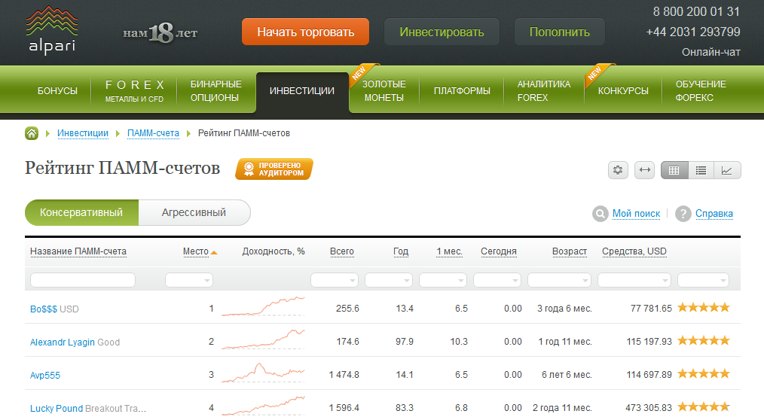
Task: Open the Сегодня filter dropdown
Action: pos(497,280)
